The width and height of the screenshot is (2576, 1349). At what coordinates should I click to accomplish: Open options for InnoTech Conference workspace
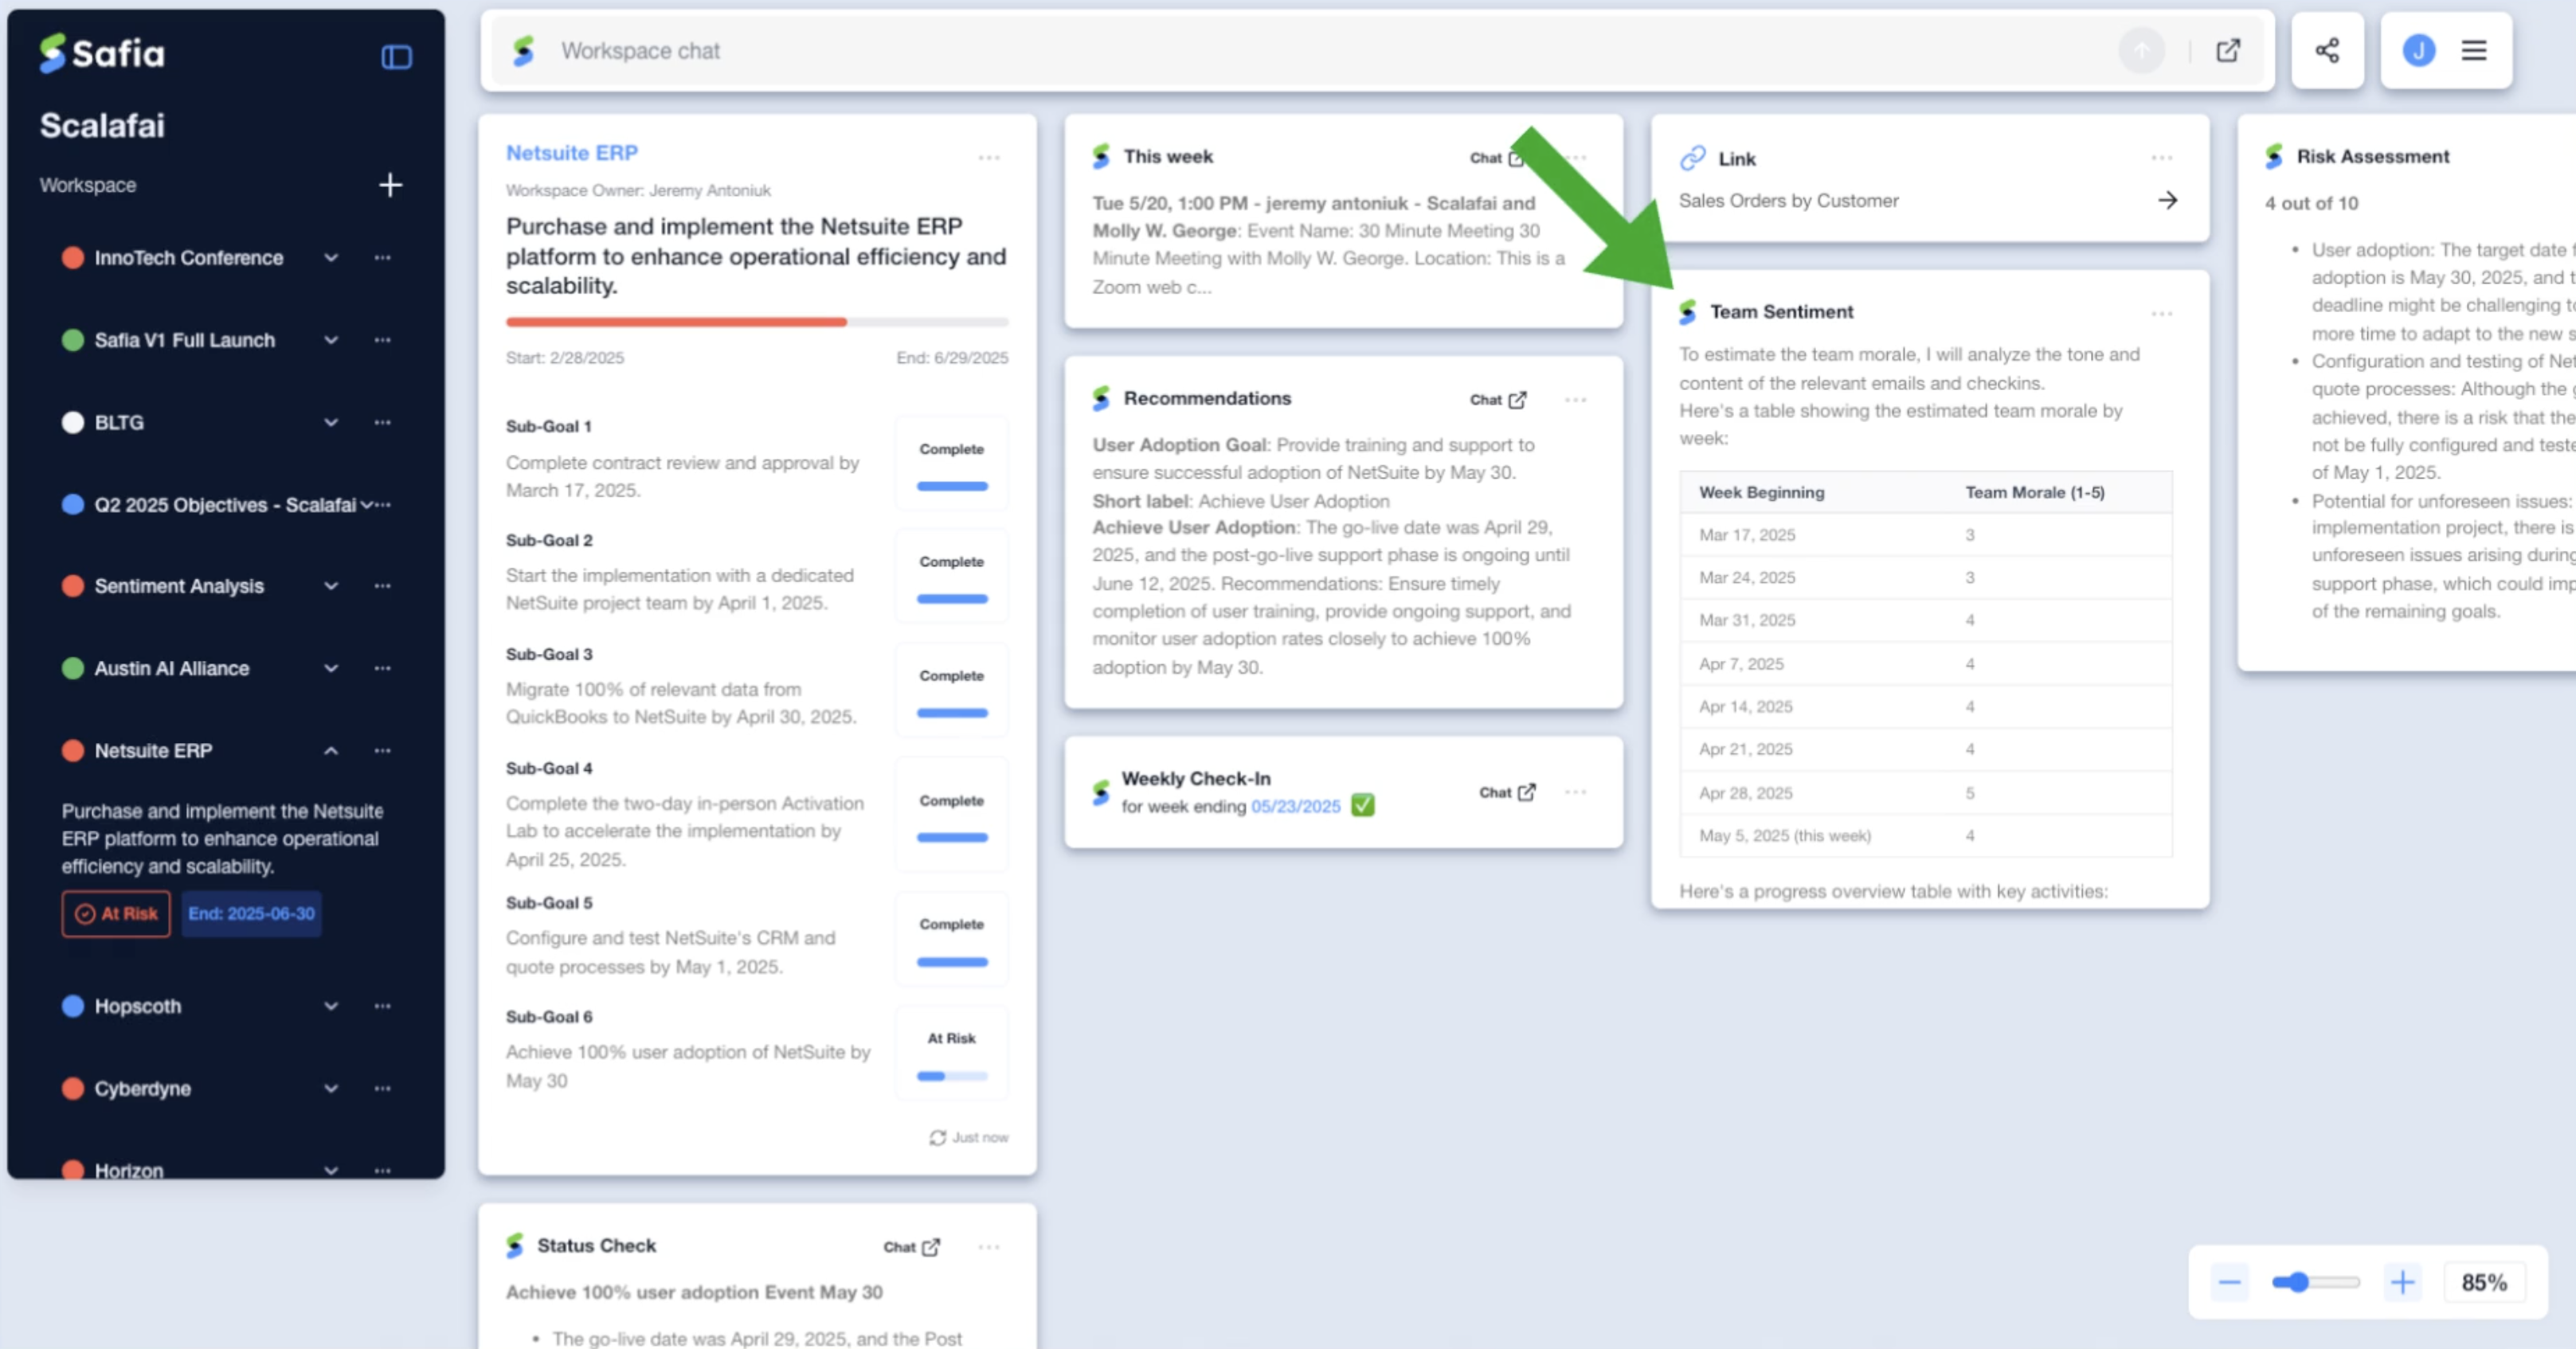click(382, 257)
